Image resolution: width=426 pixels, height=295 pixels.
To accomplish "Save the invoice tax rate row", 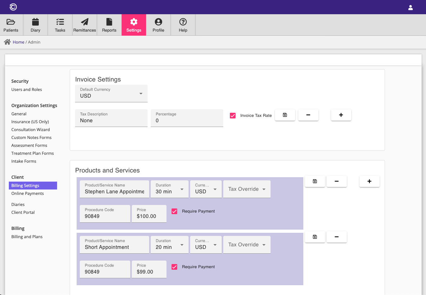I will pos(285,115).
